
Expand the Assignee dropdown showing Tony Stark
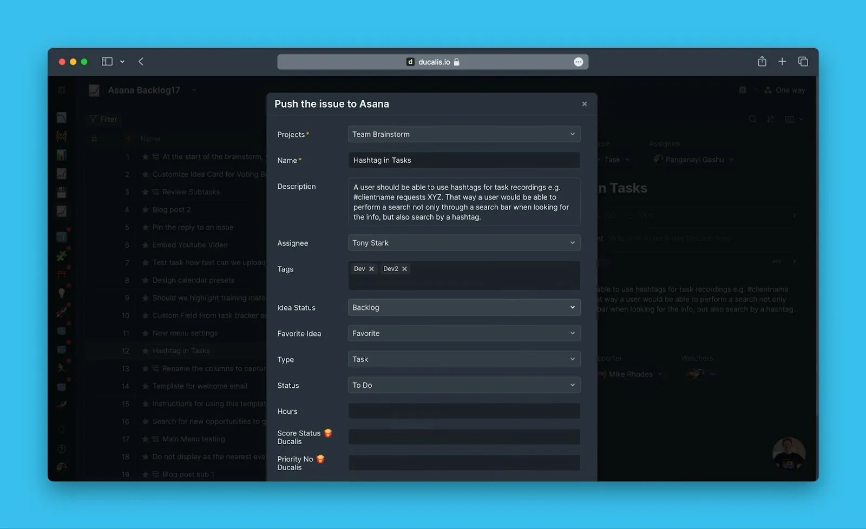pyautogui.click(x=464, y=243)
